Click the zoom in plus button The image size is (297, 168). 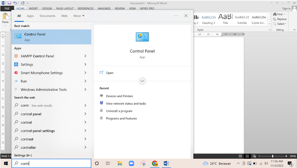tap(286, 156)
